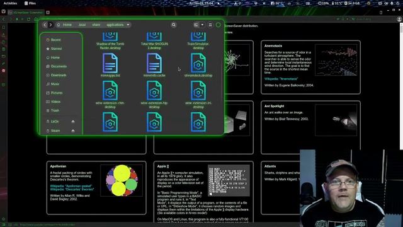
Task: Open search in the Files window
Action: pos(174,25)
